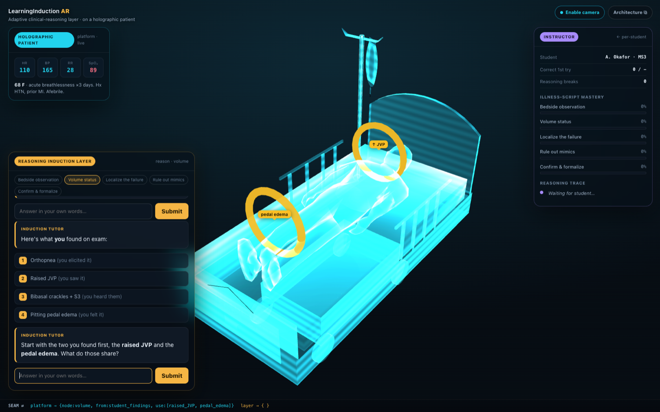Click the HR 110 vital tile
660x412 pixels.
(x=25, y=67)
